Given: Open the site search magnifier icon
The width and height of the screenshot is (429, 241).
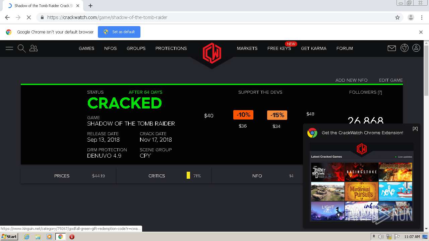Looking at the screenshot, I should point(21,49).
